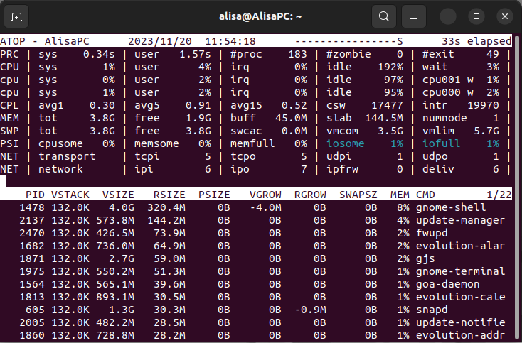
Task: Click the evolution-addr command entry
Action: point(460,335)
